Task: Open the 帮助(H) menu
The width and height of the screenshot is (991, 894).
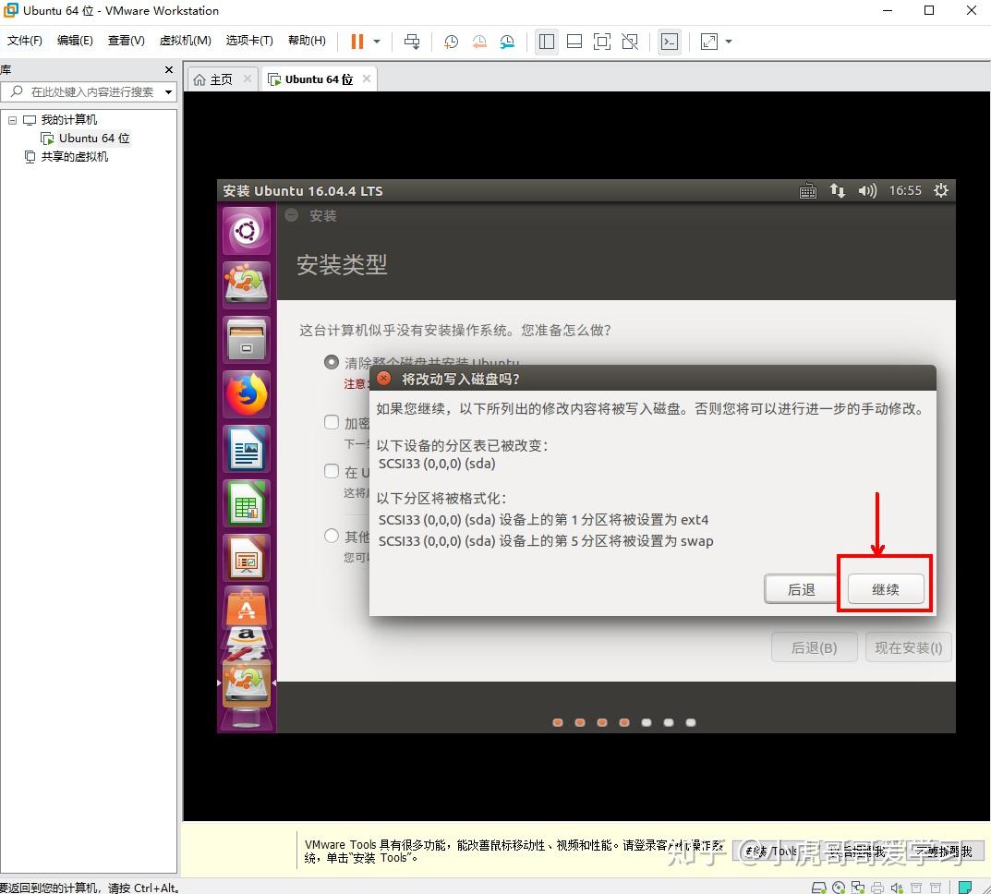Action: point(308,41)
